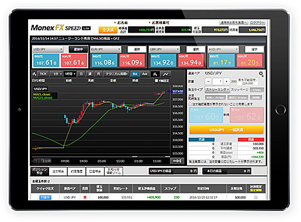Screen dimensions: 301x222
Task: Open the 約定履歴 tab
Action: tap(77, 171)
